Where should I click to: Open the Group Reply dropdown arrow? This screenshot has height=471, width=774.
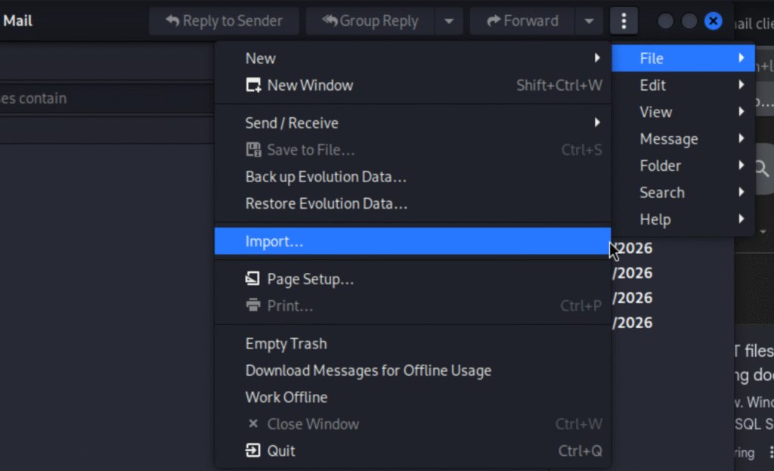[449, 21]
